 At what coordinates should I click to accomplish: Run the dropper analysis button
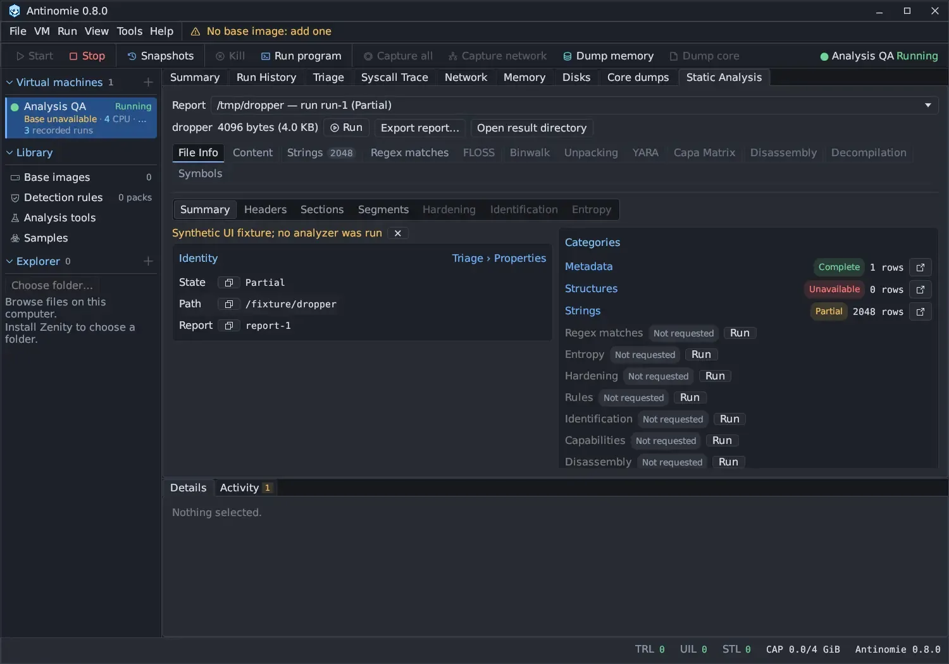click(347, 128)
